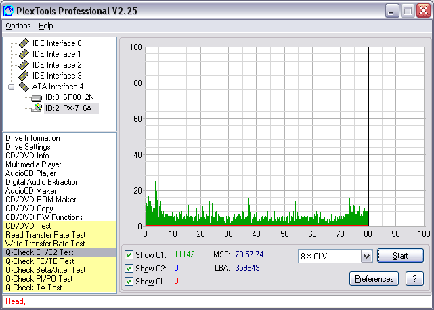Minimize the PlexTools window

click(x=391, y=11)
